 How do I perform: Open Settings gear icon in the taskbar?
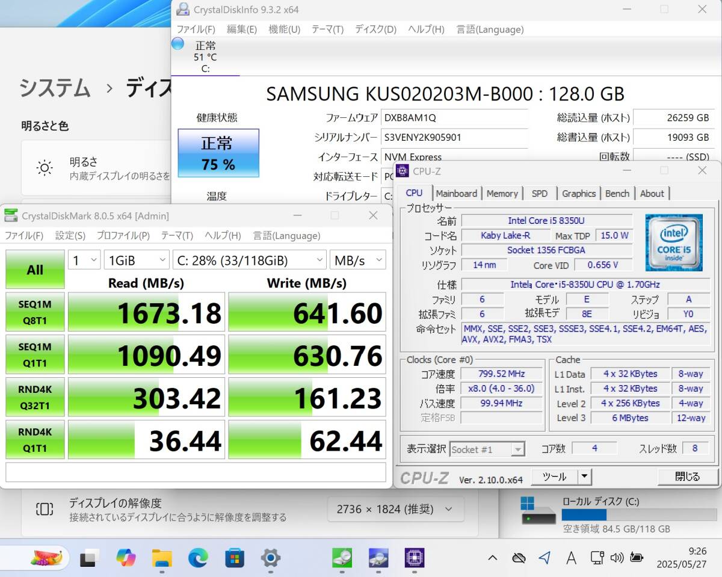coord(271,558)
